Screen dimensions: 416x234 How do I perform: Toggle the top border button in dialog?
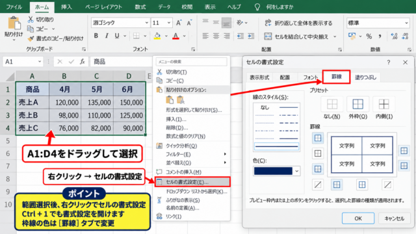pos(318,138)
